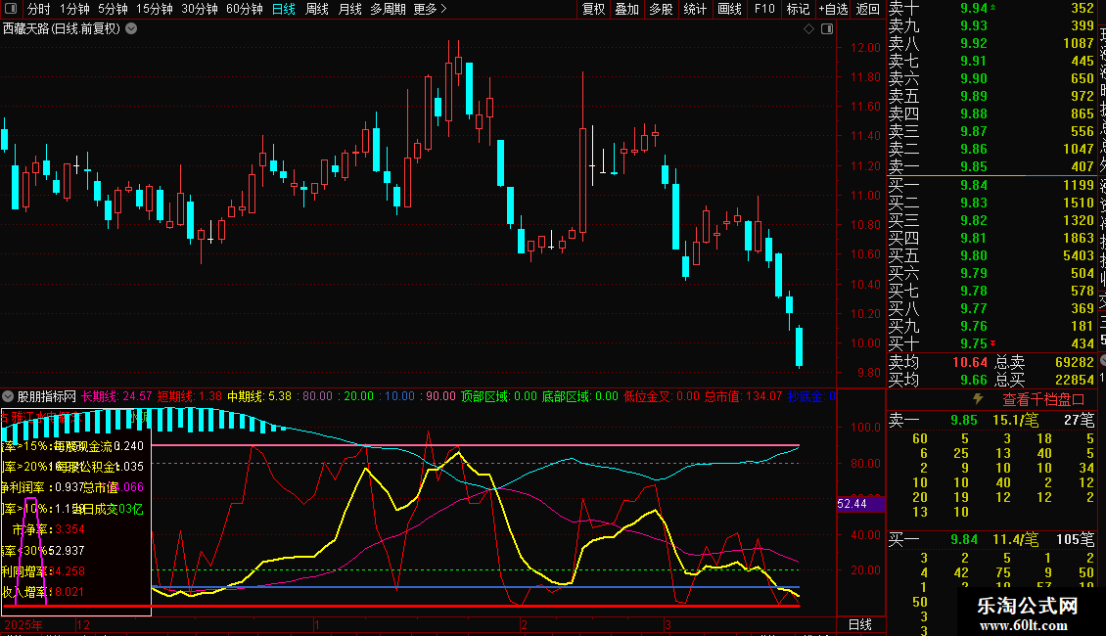Screen dimensions: 1106x636
Task: Toggle the side panel icon beside diamond
Action: click(x=826, y=29)
